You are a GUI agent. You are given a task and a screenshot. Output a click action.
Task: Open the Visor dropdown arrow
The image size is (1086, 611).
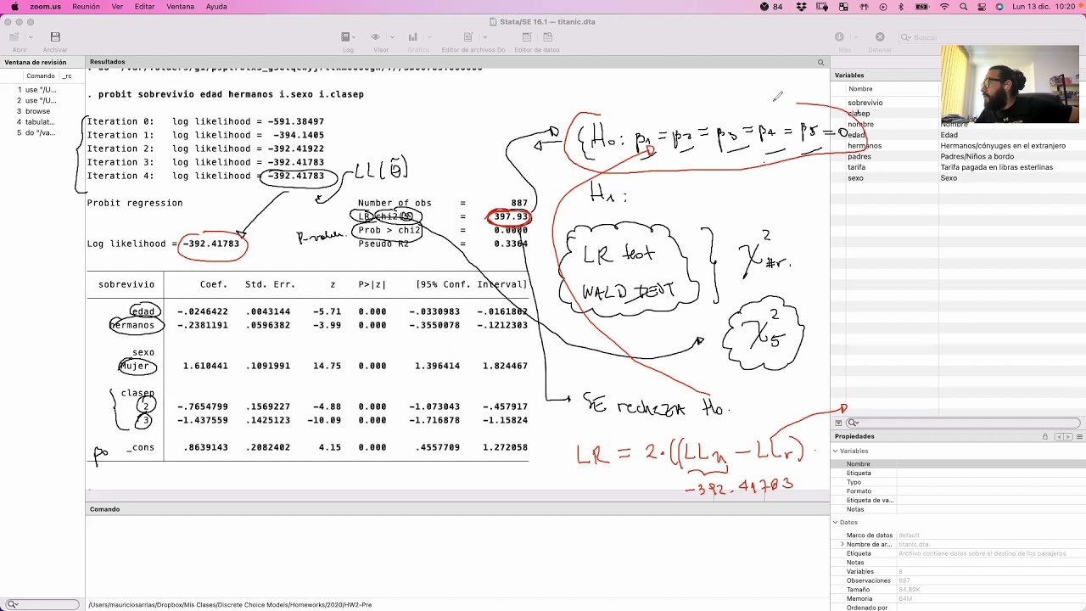pyautogui.click(x=391, y=37)
